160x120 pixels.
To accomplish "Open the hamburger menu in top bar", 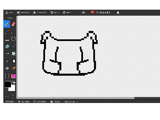I will point(83,13).
